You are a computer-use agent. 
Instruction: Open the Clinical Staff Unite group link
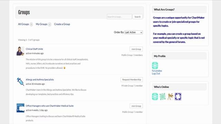click(x=35, y=49)
